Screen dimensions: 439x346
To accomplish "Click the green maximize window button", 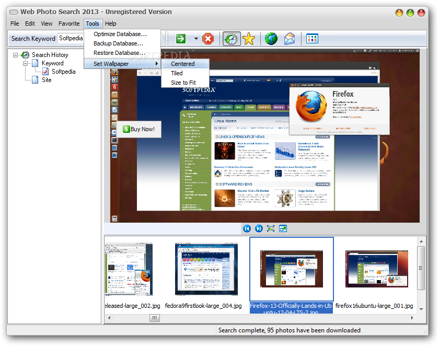I will (x=410, y=13).
